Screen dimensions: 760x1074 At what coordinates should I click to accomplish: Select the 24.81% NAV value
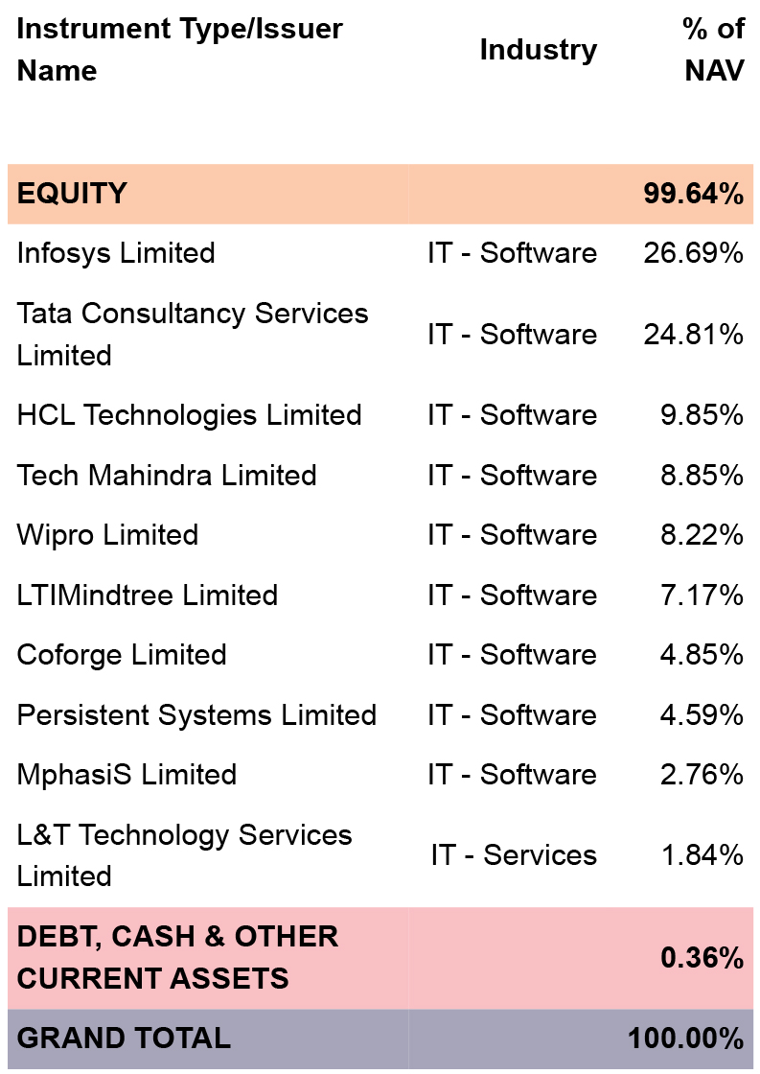click(693, 335)
